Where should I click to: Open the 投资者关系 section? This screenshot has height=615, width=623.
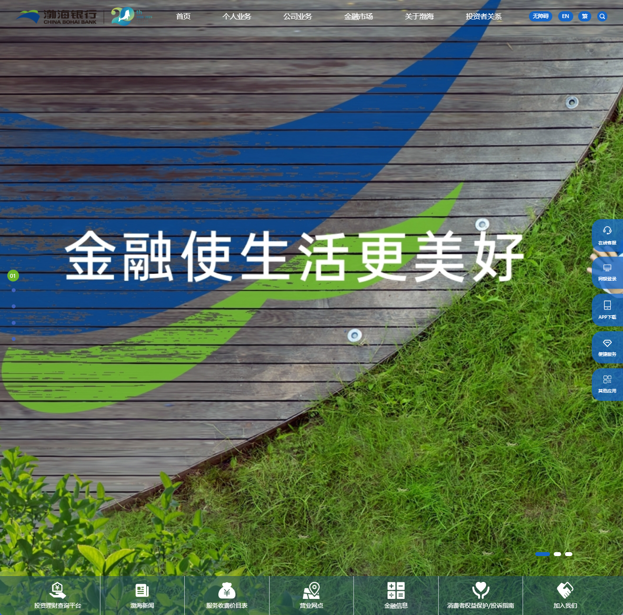pyautogui.click(x=484, y=16)
